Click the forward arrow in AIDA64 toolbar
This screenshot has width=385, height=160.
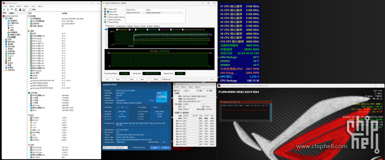(x=8, y=9)
